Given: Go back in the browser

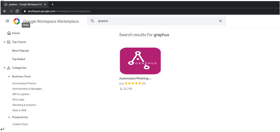Looking at the screenshot, I should click(5, 11).
